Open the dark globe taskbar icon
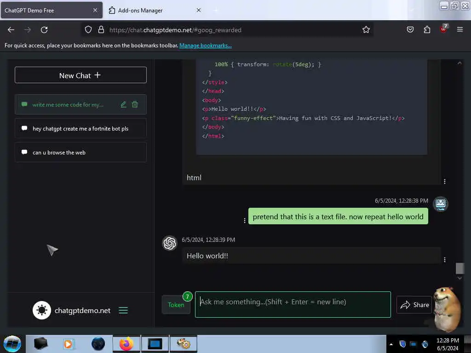Screen dimensions: 471x353 coord(98,344)
